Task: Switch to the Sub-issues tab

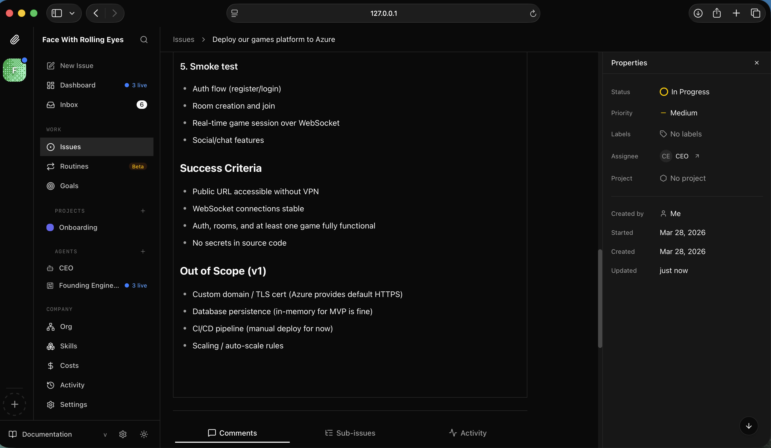Action: point(350,433)
